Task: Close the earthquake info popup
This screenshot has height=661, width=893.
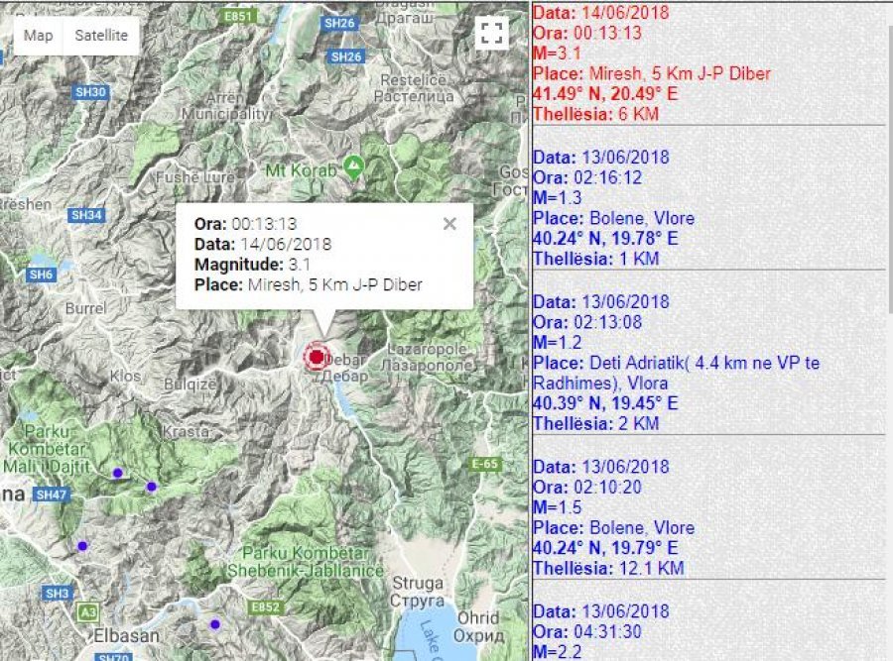Action: pyautogui.click(x=449, y=224)
